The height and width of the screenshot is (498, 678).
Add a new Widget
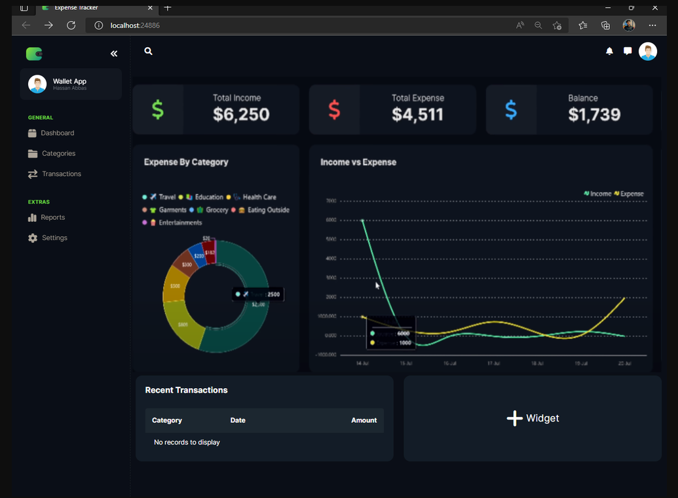click(x=533, y=418)
